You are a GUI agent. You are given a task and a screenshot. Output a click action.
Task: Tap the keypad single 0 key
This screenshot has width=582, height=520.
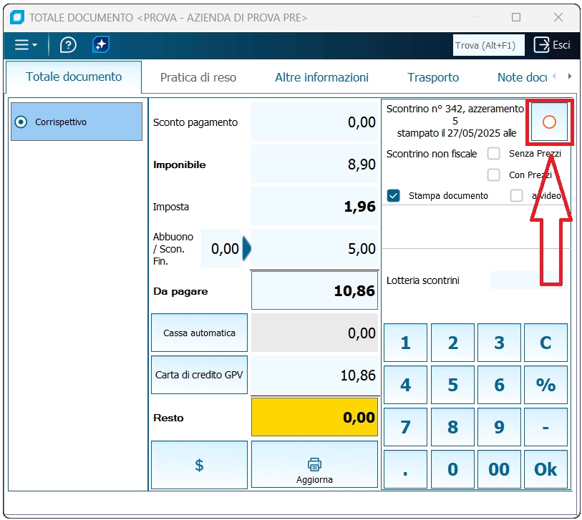(452, 469)
